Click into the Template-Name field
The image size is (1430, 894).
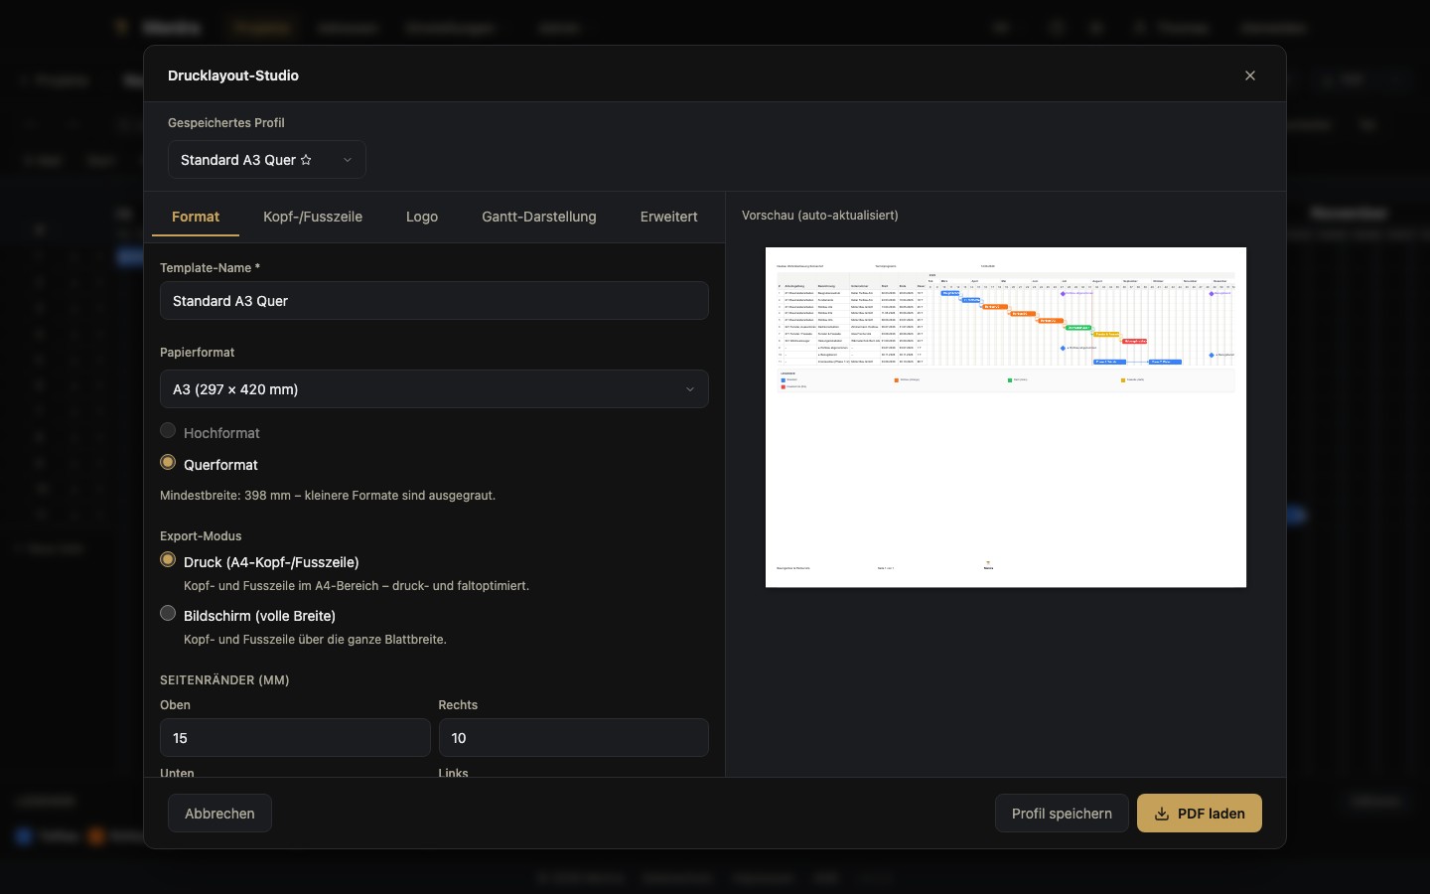point(434,301)
